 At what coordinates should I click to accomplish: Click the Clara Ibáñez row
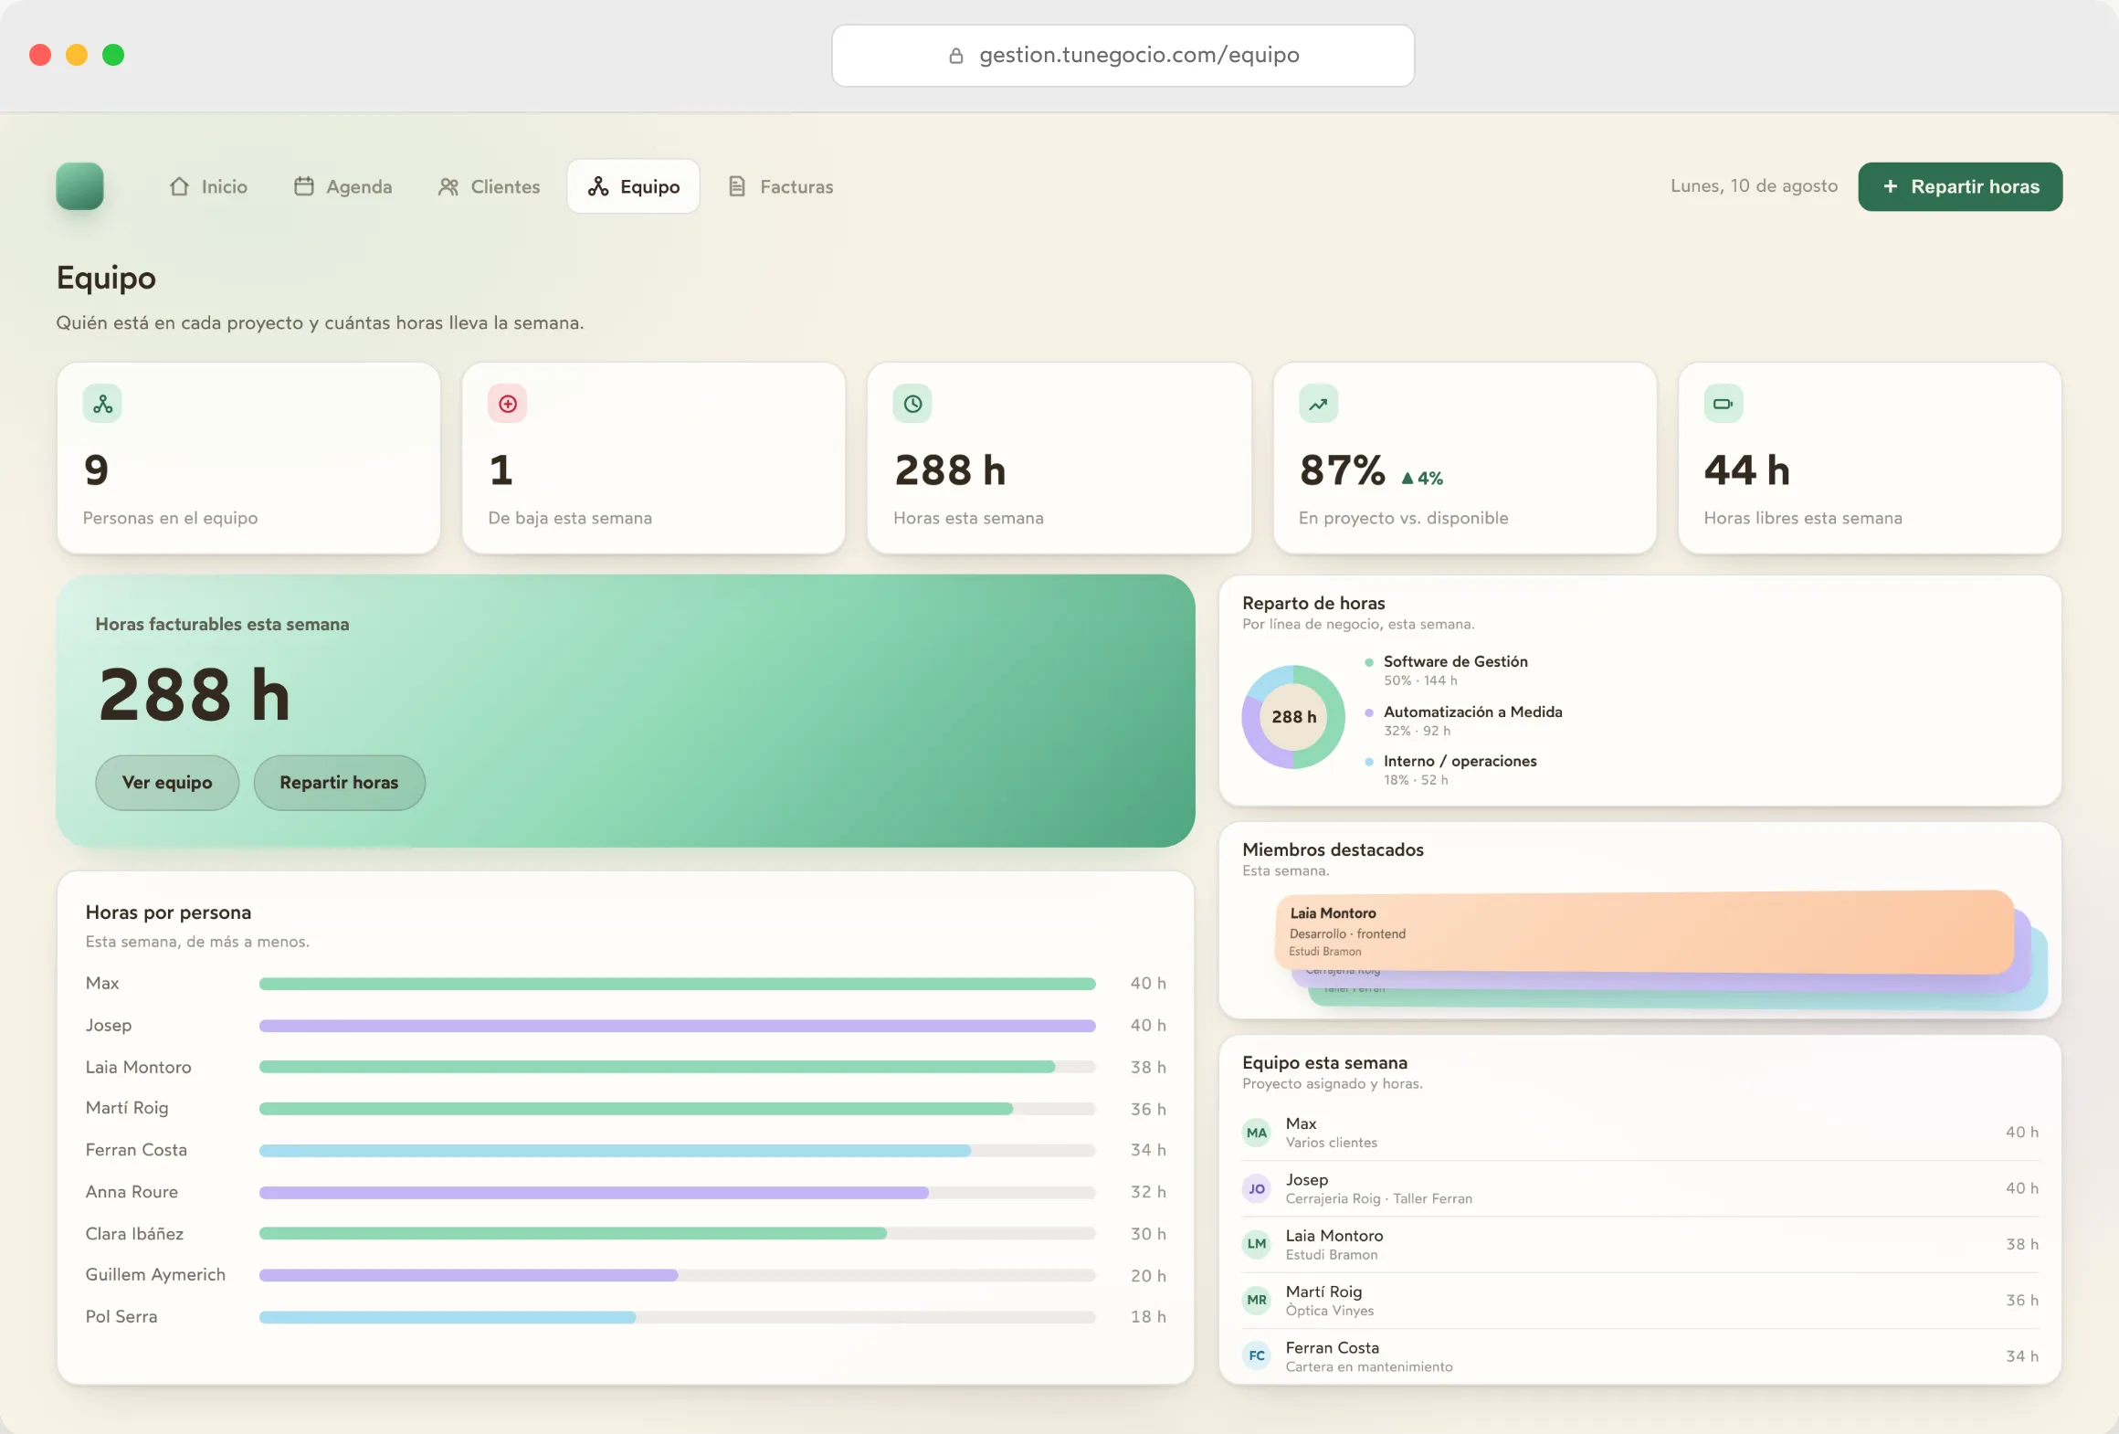(x=626, y=1234)
